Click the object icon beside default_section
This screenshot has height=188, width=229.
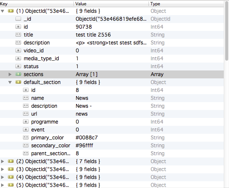pyautogui.click(x=18, y=82)
